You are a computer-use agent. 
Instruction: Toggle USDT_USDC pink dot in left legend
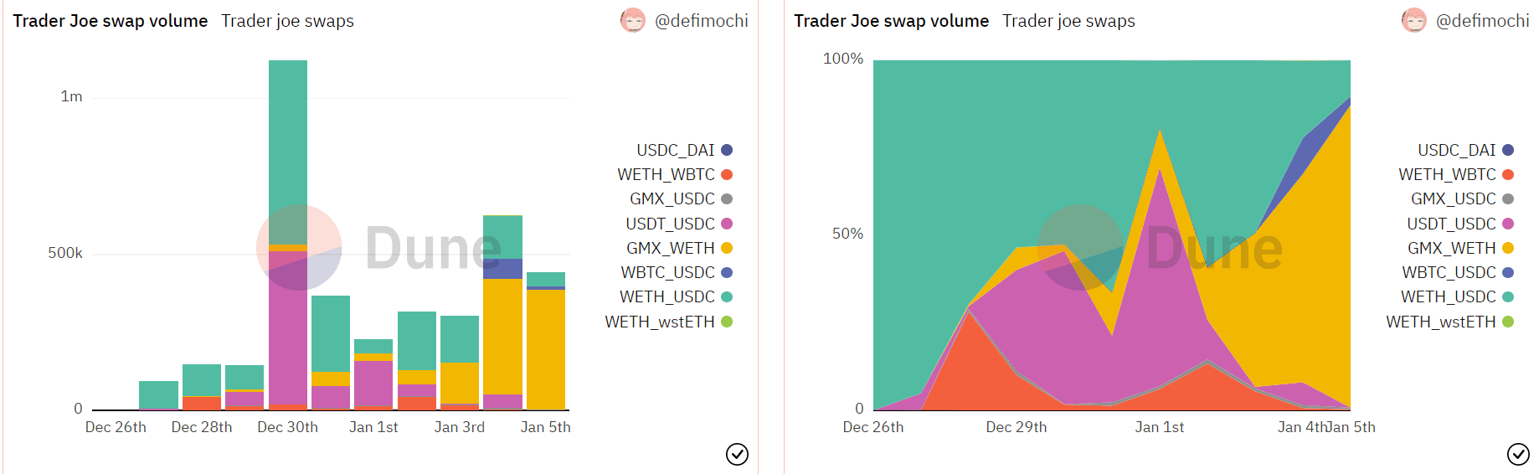point(727,224)
